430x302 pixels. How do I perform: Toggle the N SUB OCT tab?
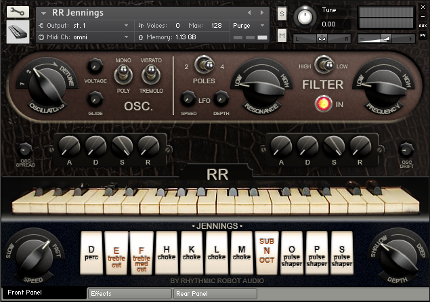click(267, 253)
